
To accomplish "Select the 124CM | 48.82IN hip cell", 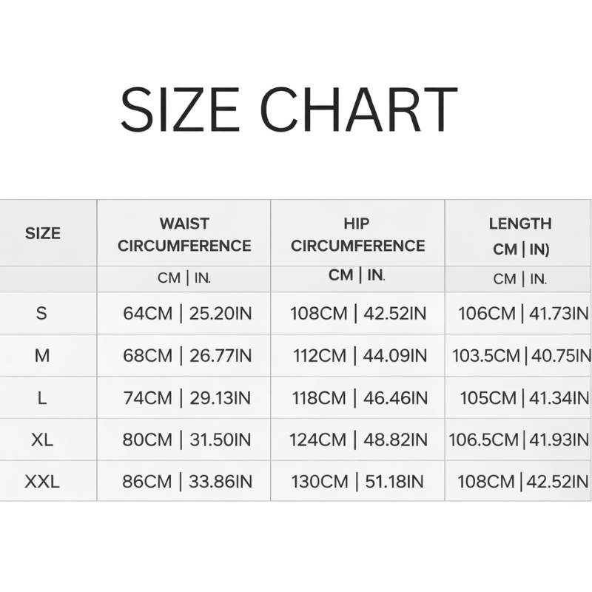I will pyautogui.click(x=358, y=440).
